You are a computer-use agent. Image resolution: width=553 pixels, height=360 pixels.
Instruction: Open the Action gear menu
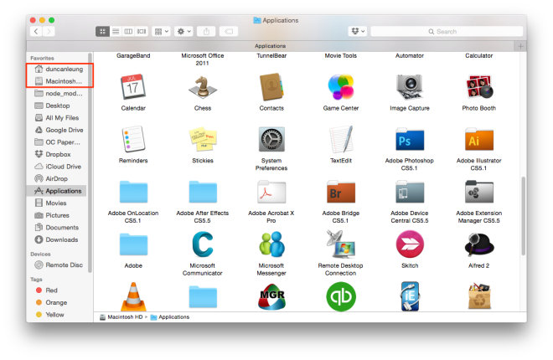(183, 32)
